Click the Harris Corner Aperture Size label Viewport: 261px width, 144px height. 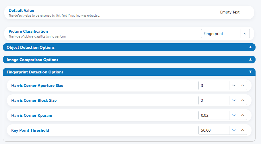pos(37,85)
